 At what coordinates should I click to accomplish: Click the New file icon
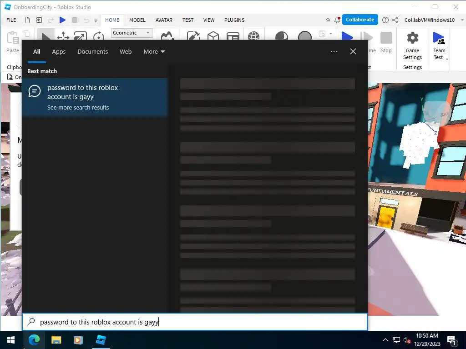point(27,20)
